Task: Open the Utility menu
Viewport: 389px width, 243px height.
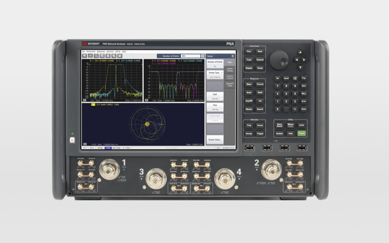Action: point(117,51)
